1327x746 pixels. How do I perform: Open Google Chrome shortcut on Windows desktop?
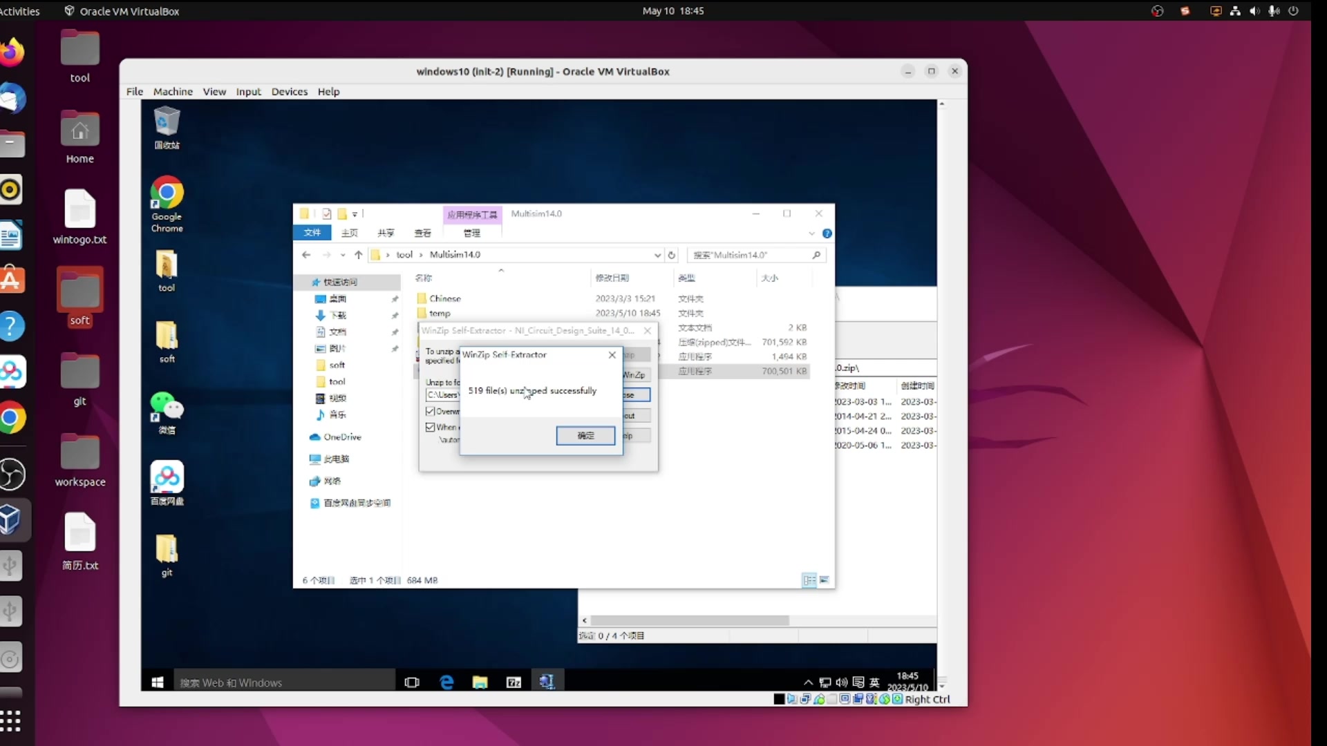[167, 204]
